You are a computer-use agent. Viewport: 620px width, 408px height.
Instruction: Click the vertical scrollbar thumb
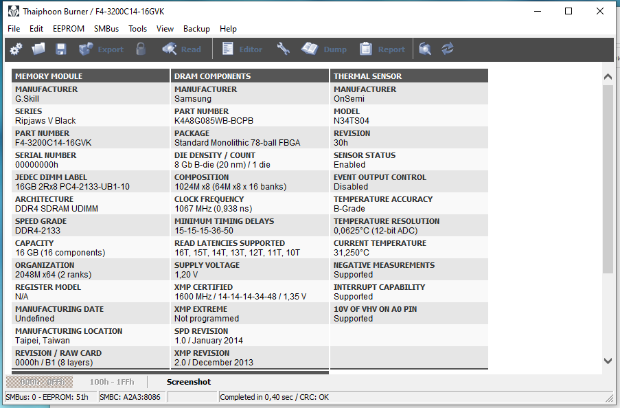(x=608, y=179)
